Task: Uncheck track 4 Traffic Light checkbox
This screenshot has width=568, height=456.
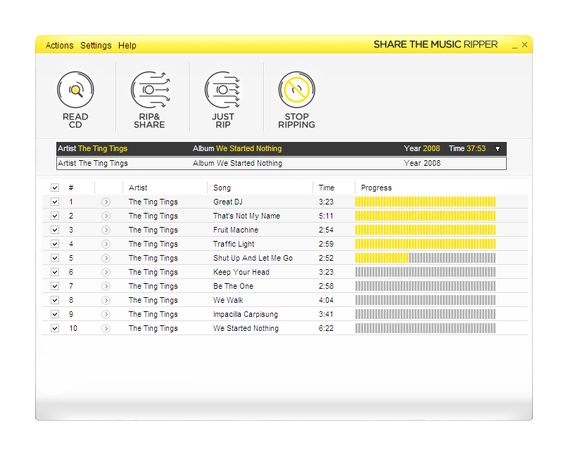Action: pyautogui.click(x=55, y=244)
